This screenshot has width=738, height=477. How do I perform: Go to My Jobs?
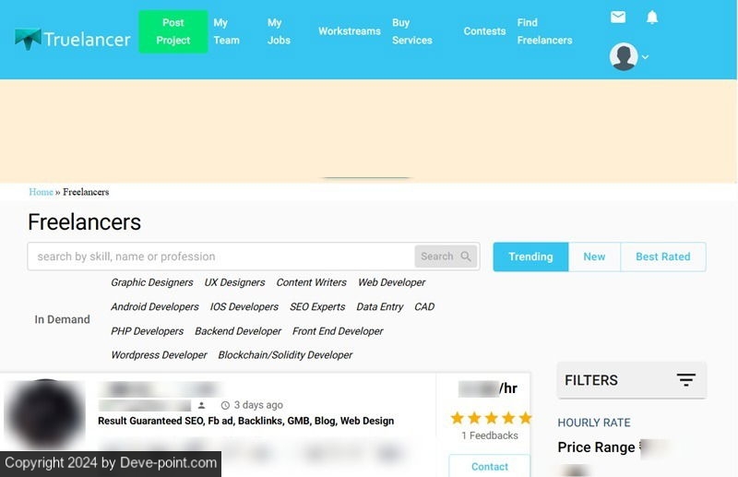tap(279, 31)
